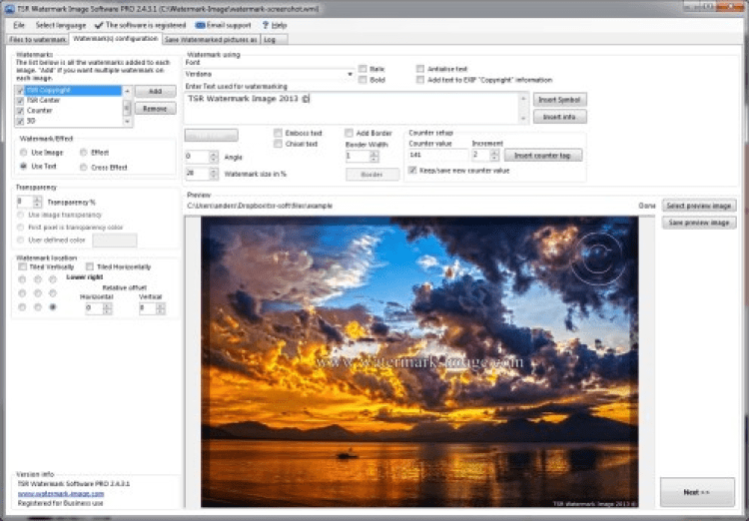Click the Email support envelope icon
This screenshot has height=521, width=749.
click(201, 24)
